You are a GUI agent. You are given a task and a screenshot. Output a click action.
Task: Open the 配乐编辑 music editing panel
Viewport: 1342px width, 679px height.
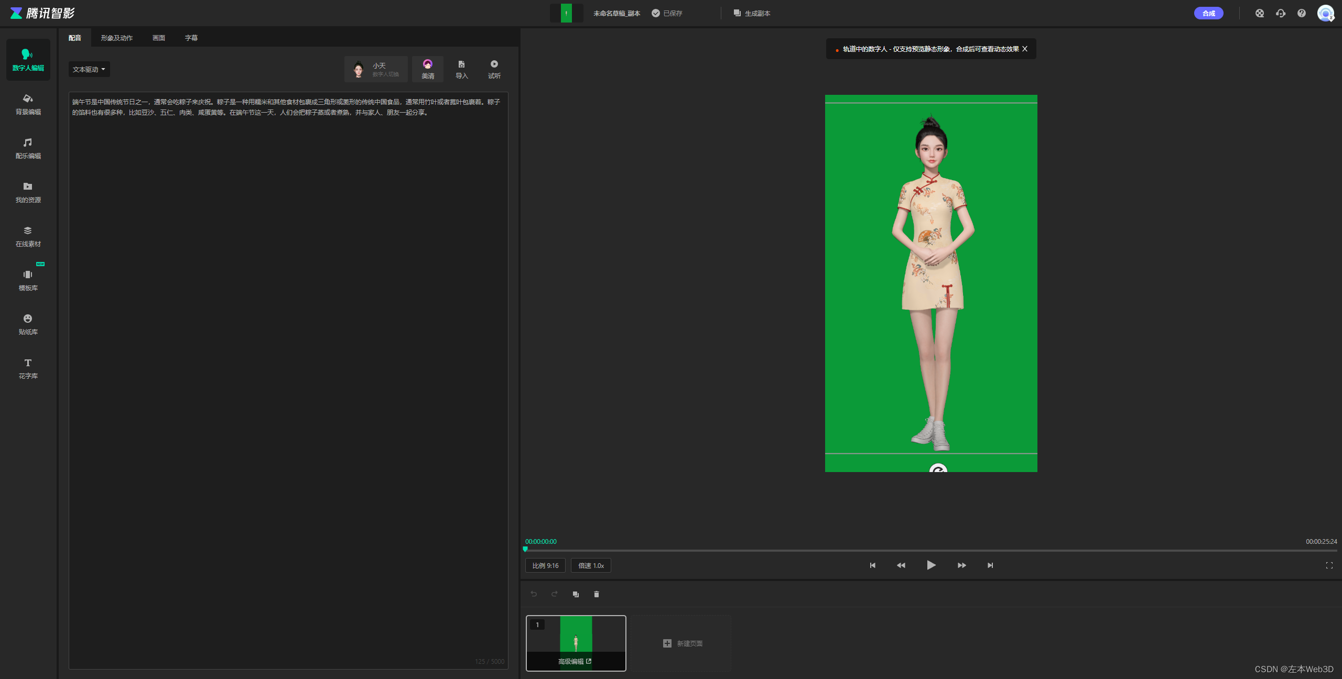coord(28,148)
